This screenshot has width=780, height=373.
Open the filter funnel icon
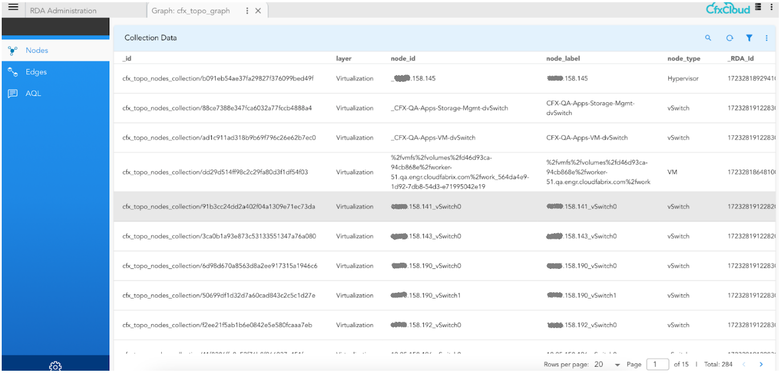pyautogui.click(x=749, y=38)
